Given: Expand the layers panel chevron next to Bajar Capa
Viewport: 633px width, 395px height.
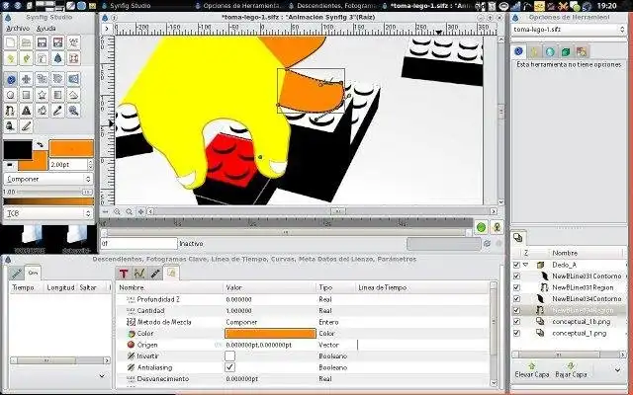Looking at the screenshot, I should pos(617,369).
